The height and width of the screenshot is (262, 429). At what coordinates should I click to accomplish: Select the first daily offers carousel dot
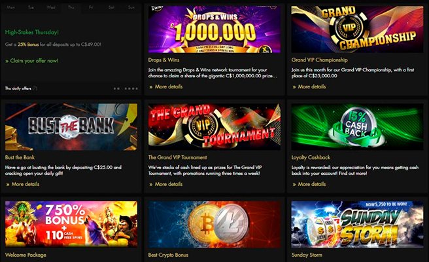pyautogui.click(x=115, y=88)
